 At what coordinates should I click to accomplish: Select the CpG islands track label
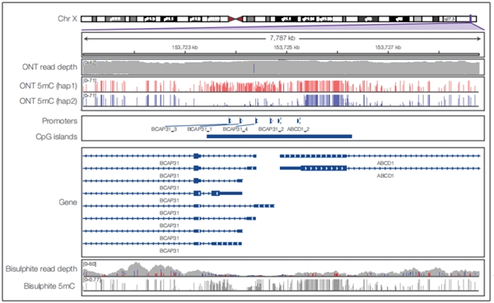tap(56, 137)
